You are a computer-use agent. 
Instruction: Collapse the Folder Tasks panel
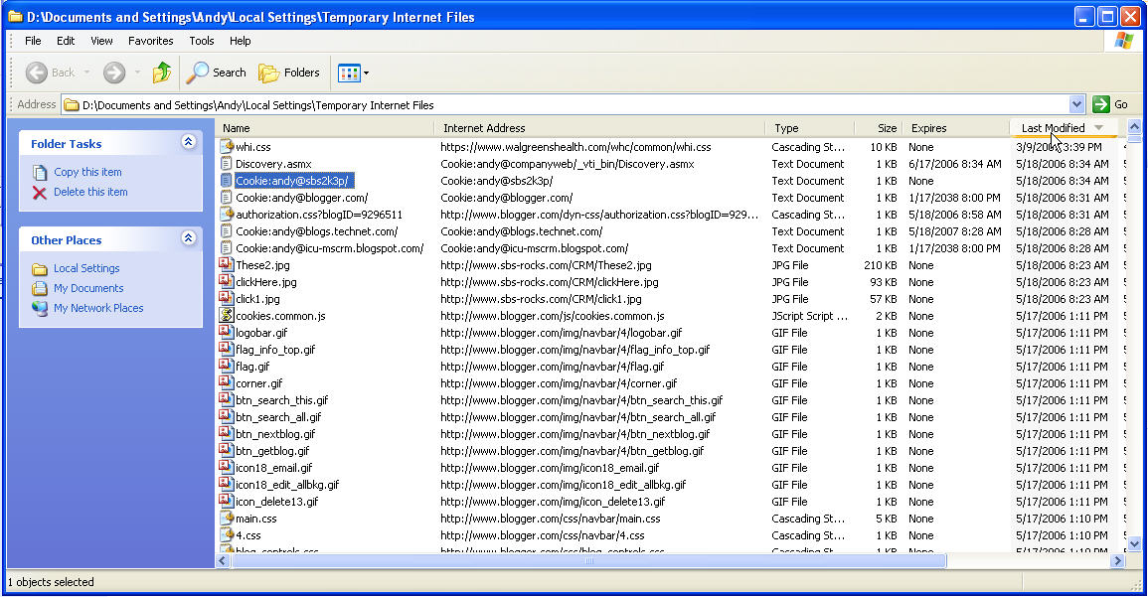pos(188,142)
